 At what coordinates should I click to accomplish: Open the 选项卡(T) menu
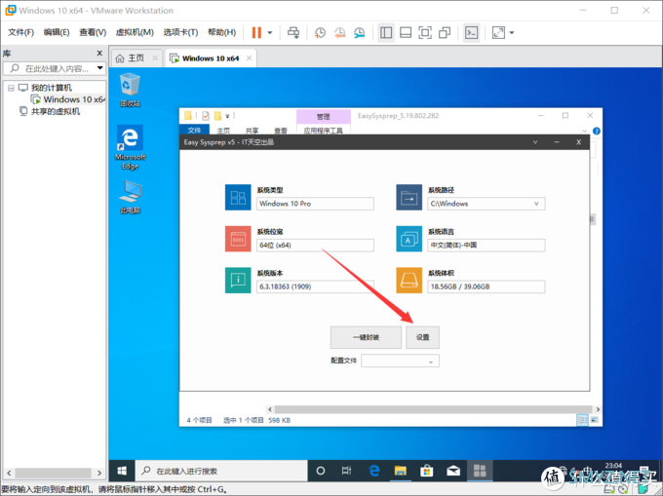coord(180,32)
